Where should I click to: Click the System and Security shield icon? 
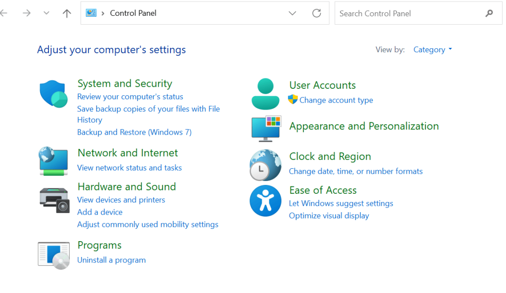[53, 94]
